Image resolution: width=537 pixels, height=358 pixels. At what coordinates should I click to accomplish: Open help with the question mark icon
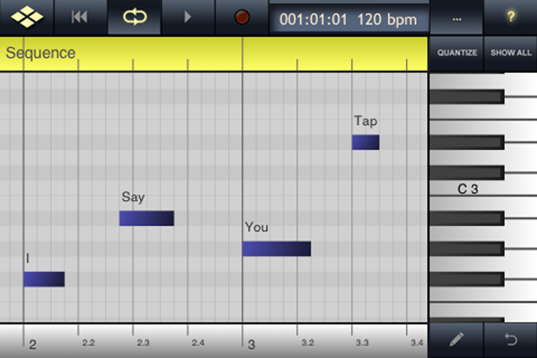point(510,17)
